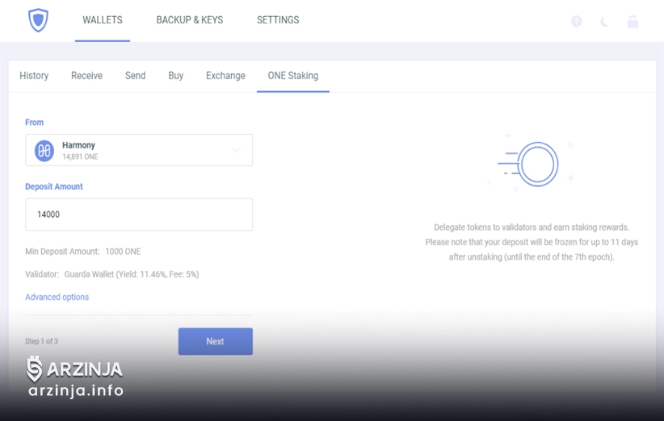Switch to the History tab
664x421 pixels.
coord(34,76)
